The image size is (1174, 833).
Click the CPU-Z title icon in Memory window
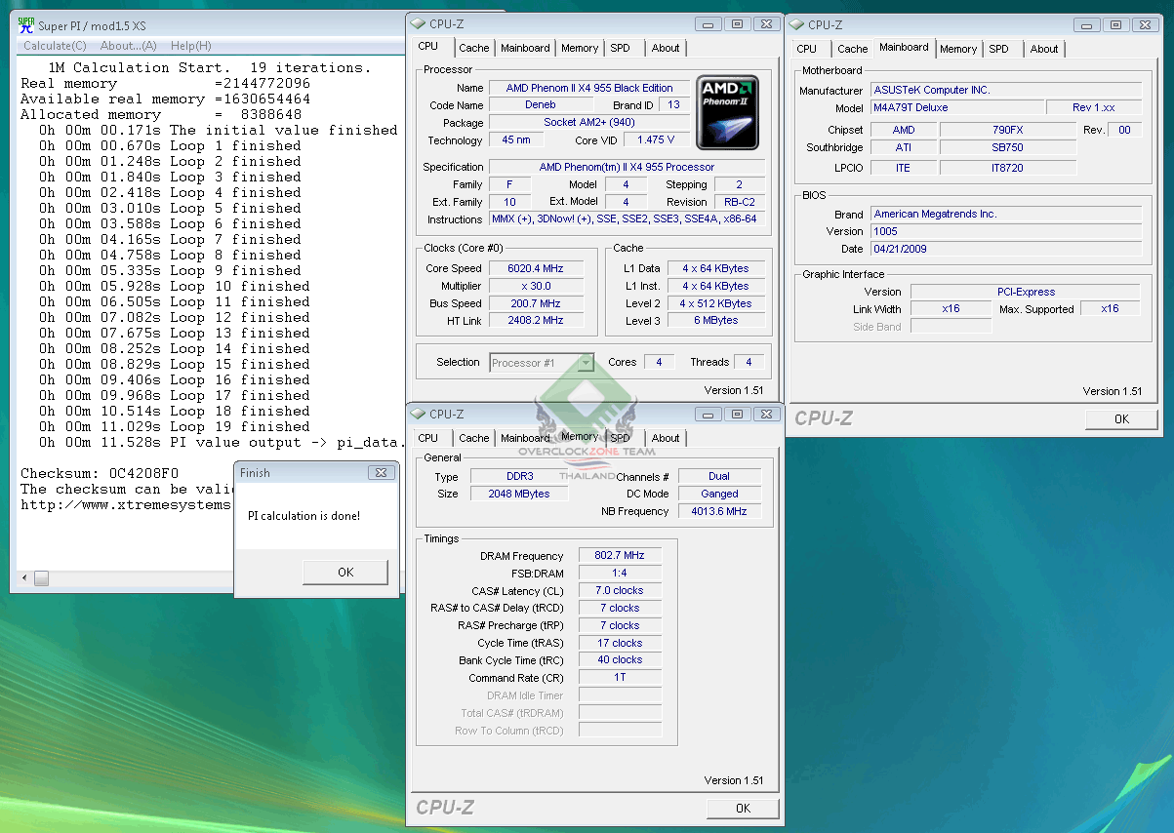point(419,415)
